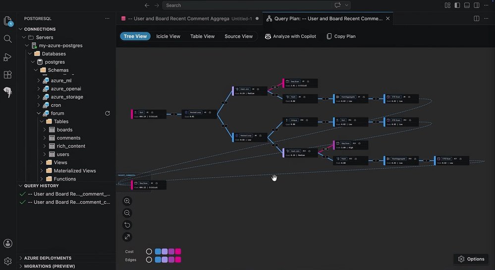The width and height of the screenshot is (495, 270).
Task: Click the Customize Layout icon
Action: (447, 5)
